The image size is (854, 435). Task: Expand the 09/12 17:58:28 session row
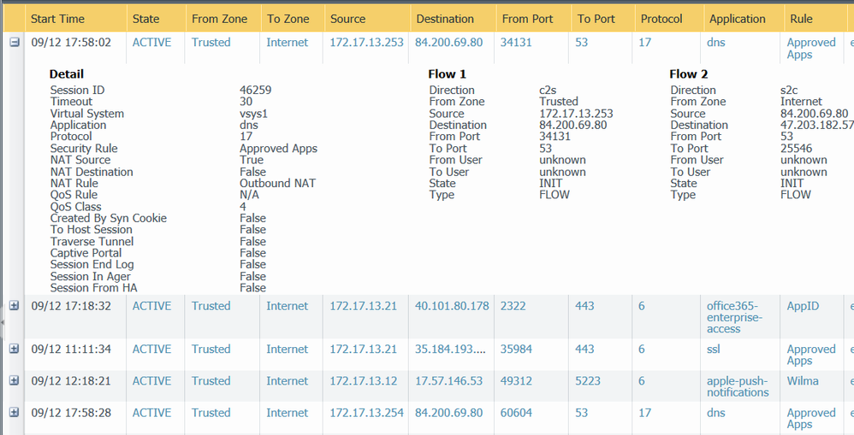point(15,413)
